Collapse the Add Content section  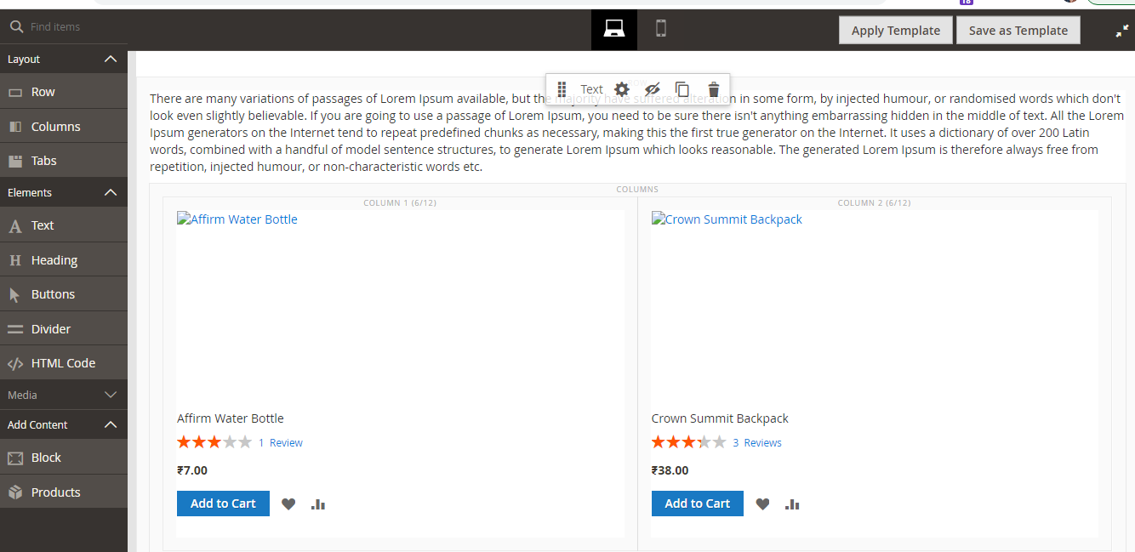111,424
